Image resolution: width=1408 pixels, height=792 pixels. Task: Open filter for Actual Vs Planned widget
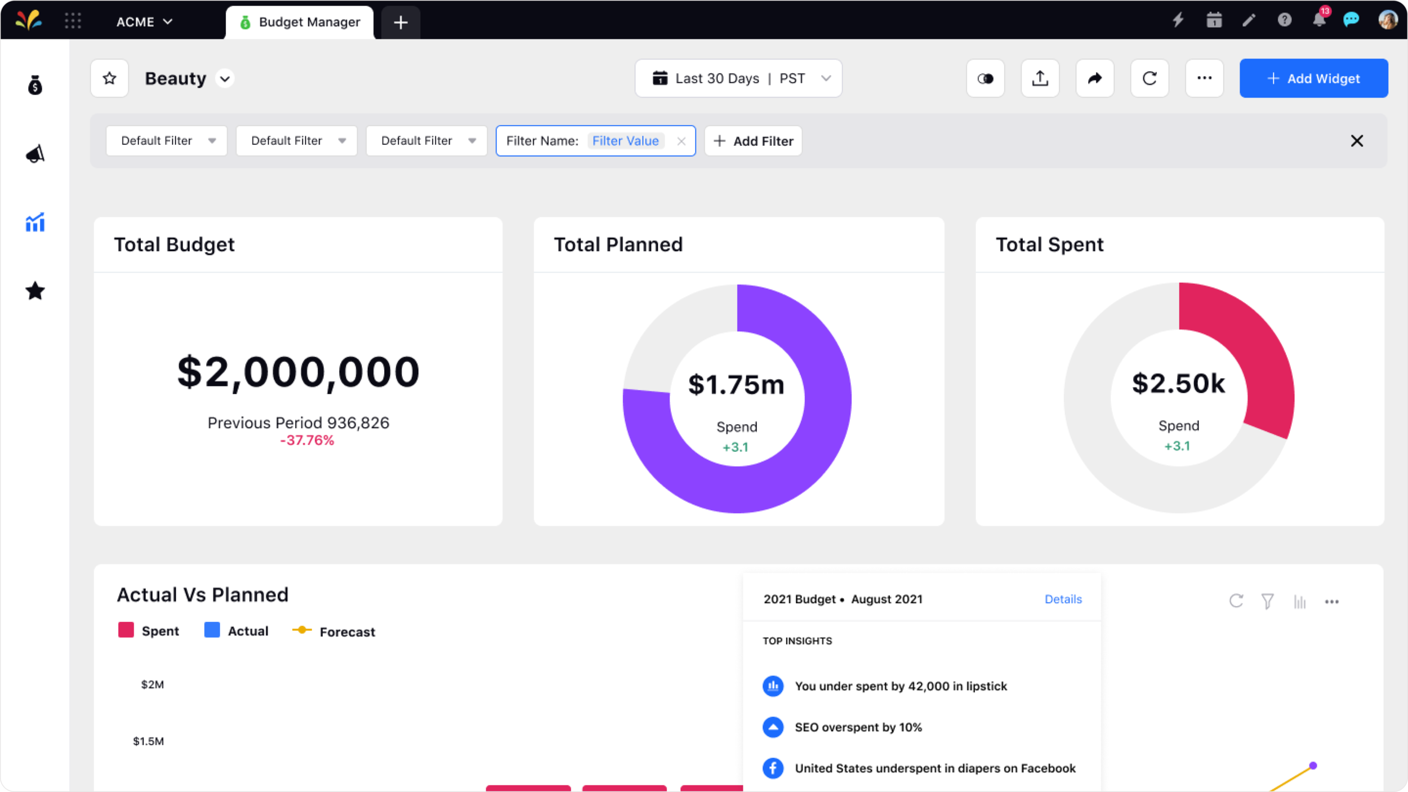pyautogui.click(x=1267, y=602)
